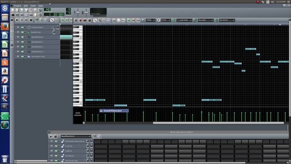Viewport: 291px width, 164px height.
Task: Click the tempo display showing 140
Action: click(x=47, y=10)
